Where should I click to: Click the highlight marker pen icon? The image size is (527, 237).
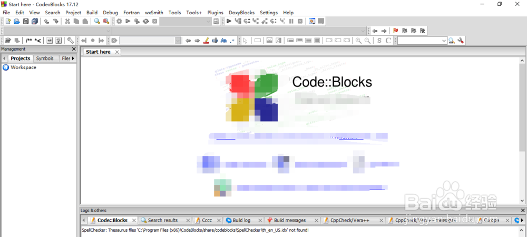coord(207,41)
